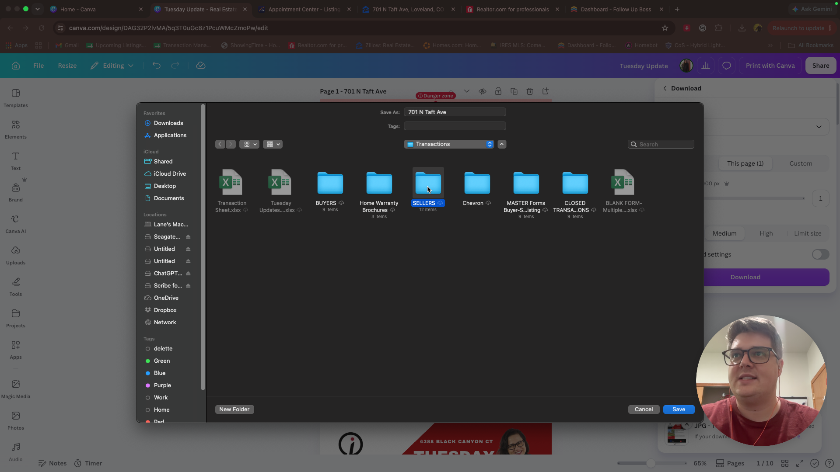Open the Chrome tab search dropdown
Viewport: 840px width, 472px height.
tap(38, 9)
